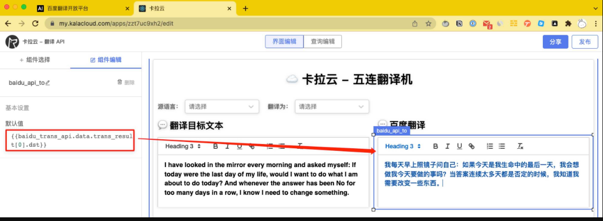This screenshot has width=603, height=221.
Task: Open the Extensions puzzle icon
Action: point(568,24)
